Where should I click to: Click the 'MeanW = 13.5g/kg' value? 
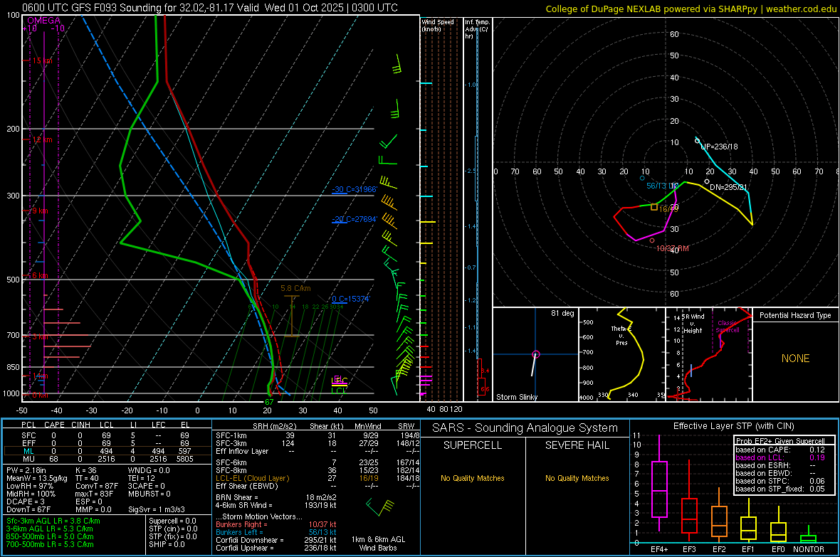pyautogui.click(x=37, y=478)
